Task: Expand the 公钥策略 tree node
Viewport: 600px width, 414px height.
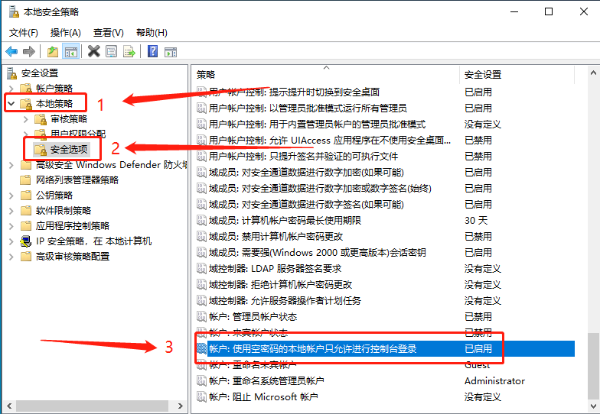Action: (x=11, y=196)
